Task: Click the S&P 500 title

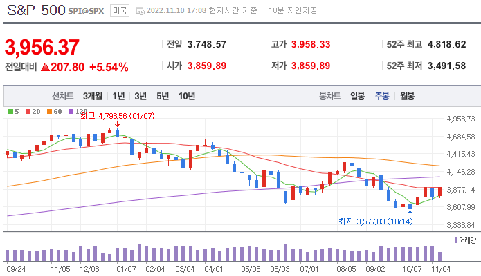Action: coord(36,10)
